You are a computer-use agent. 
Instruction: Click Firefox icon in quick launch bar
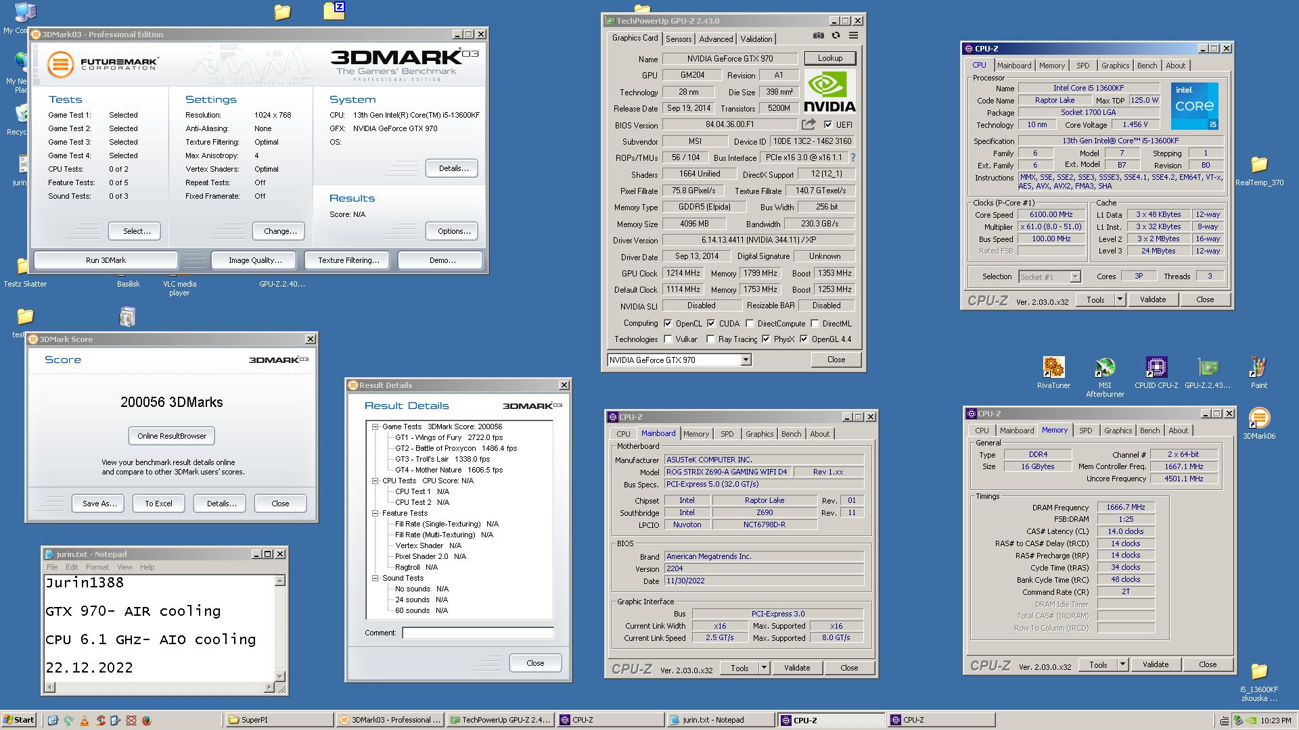point(147,721)
